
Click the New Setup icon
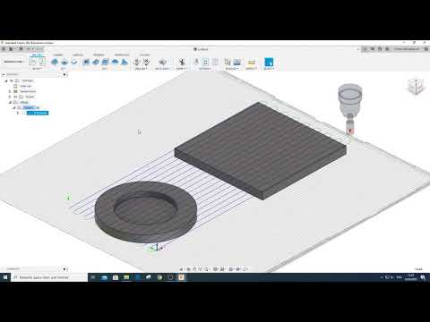click(32, 62)
